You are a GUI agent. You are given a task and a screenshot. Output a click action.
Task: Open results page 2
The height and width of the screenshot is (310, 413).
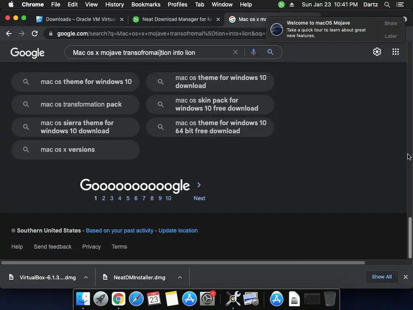104,198
